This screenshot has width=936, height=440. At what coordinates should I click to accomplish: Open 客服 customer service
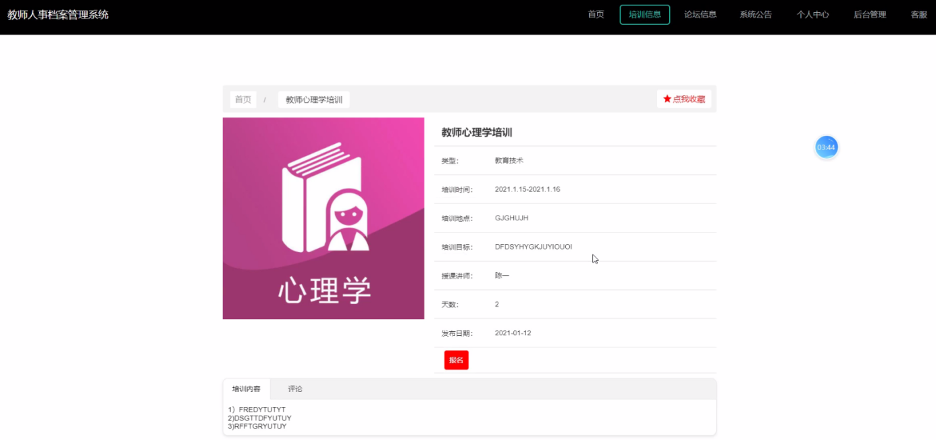918,15
